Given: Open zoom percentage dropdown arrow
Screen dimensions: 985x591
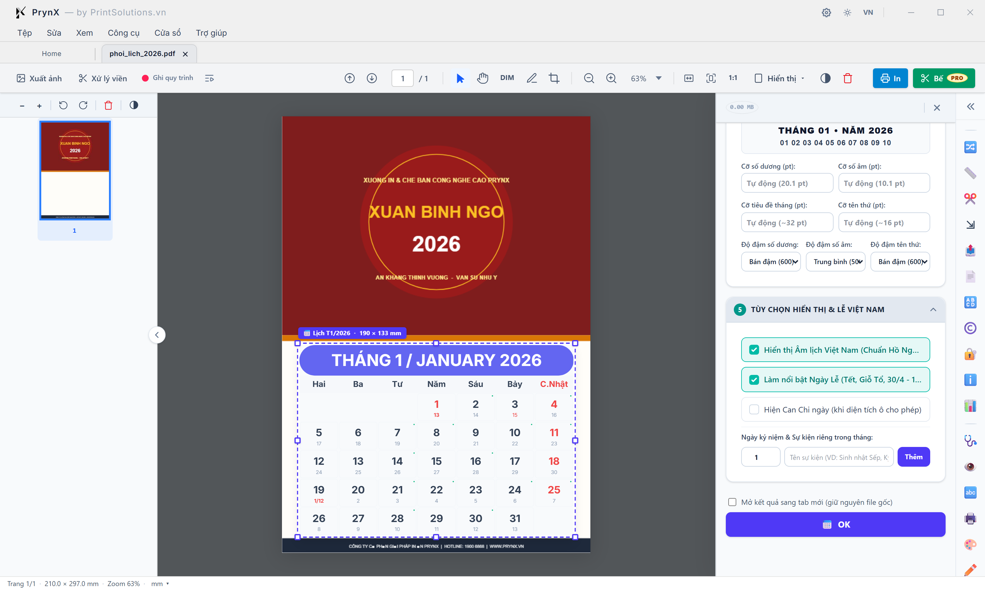Looking at the screenshot, I should click(658, 78).
